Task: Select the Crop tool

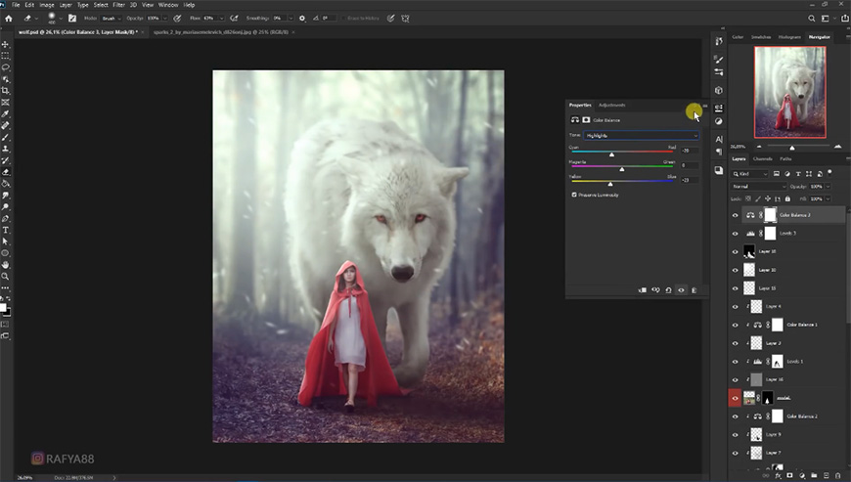Action: 6,91
